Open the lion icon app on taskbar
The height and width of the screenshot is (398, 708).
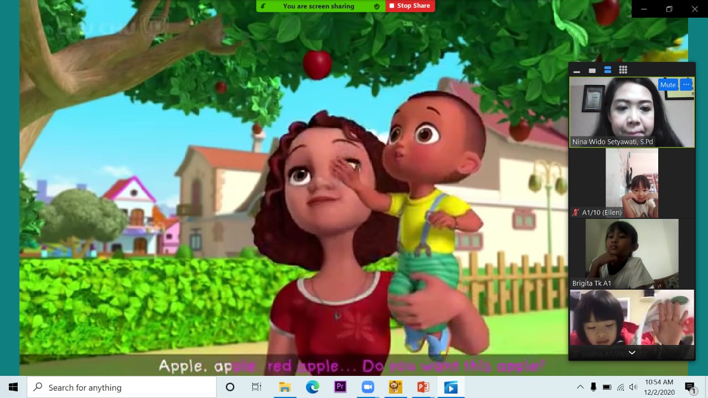click(x=395, y=387)
